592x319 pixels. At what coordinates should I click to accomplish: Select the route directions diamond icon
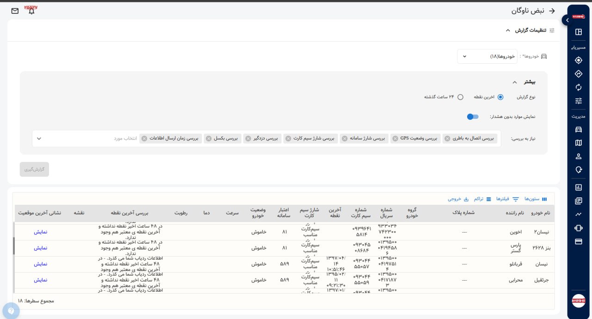(578, 74)
